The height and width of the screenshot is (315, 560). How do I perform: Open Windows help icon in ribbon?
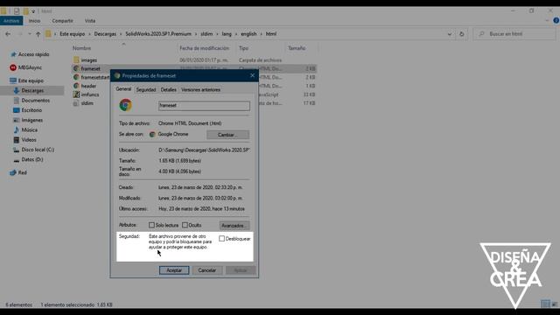click(556, 21)
